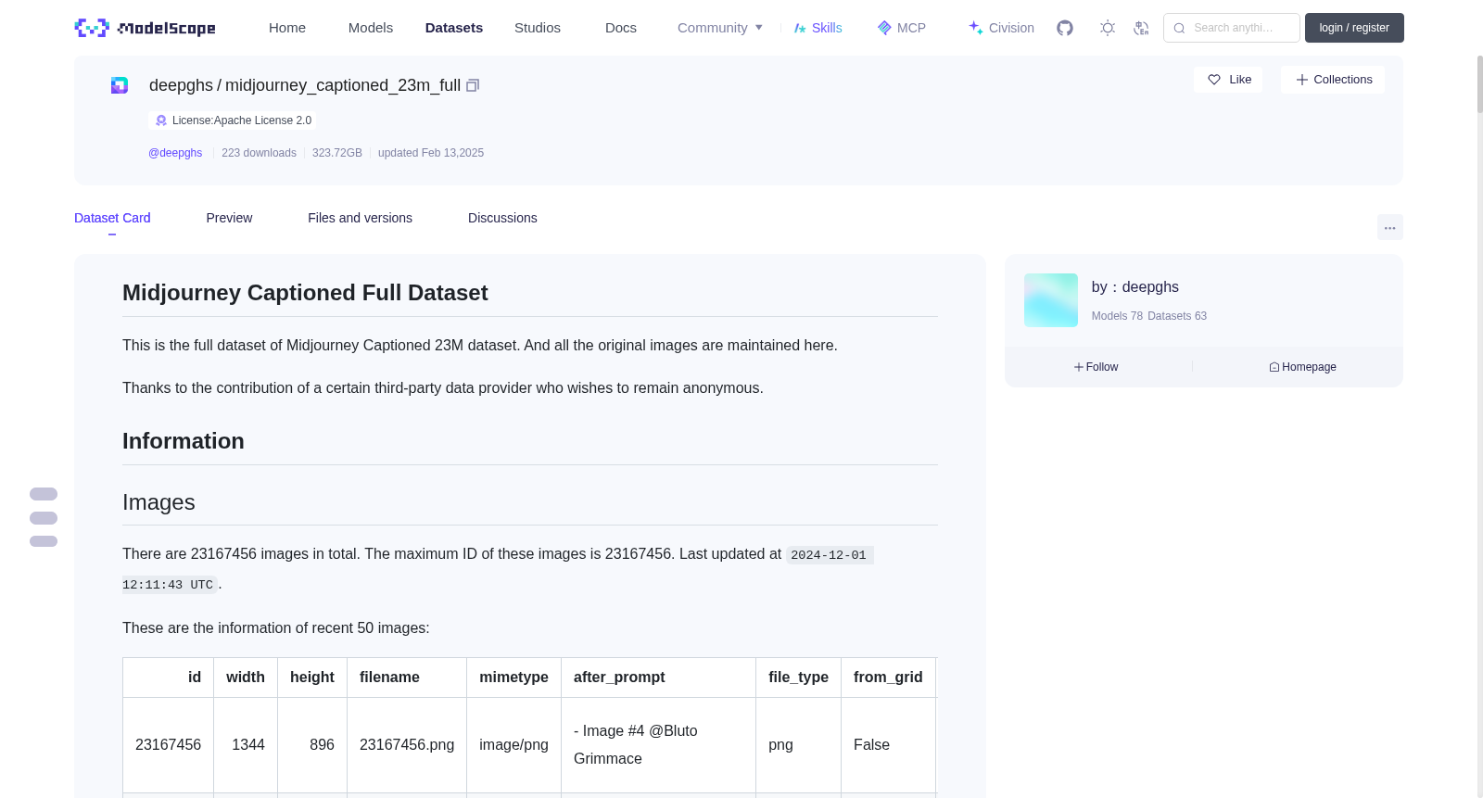Viewport: 1483px width, 798px height.
Task: Add dataset to Collections
Action: point(1333,80)
